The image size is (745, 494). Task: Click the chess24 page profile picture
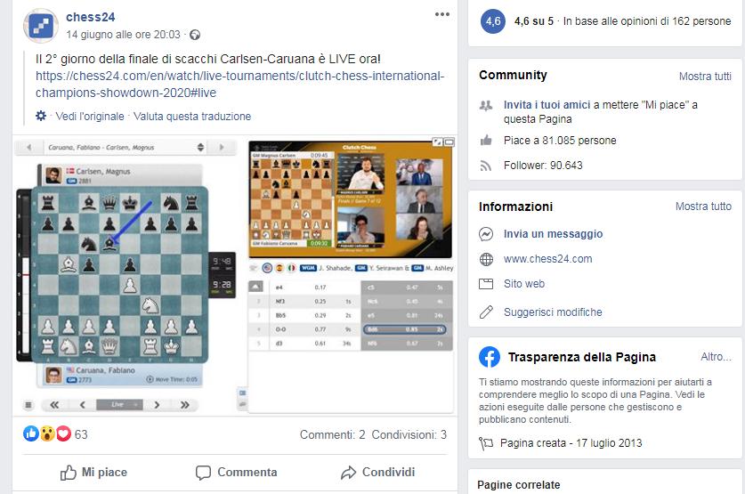click(41, 25)
